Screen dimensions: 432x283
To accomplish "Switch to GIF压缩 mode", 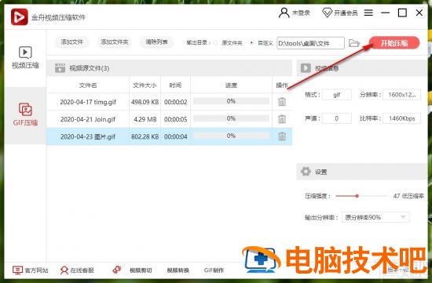I will (x=25, y=114).
